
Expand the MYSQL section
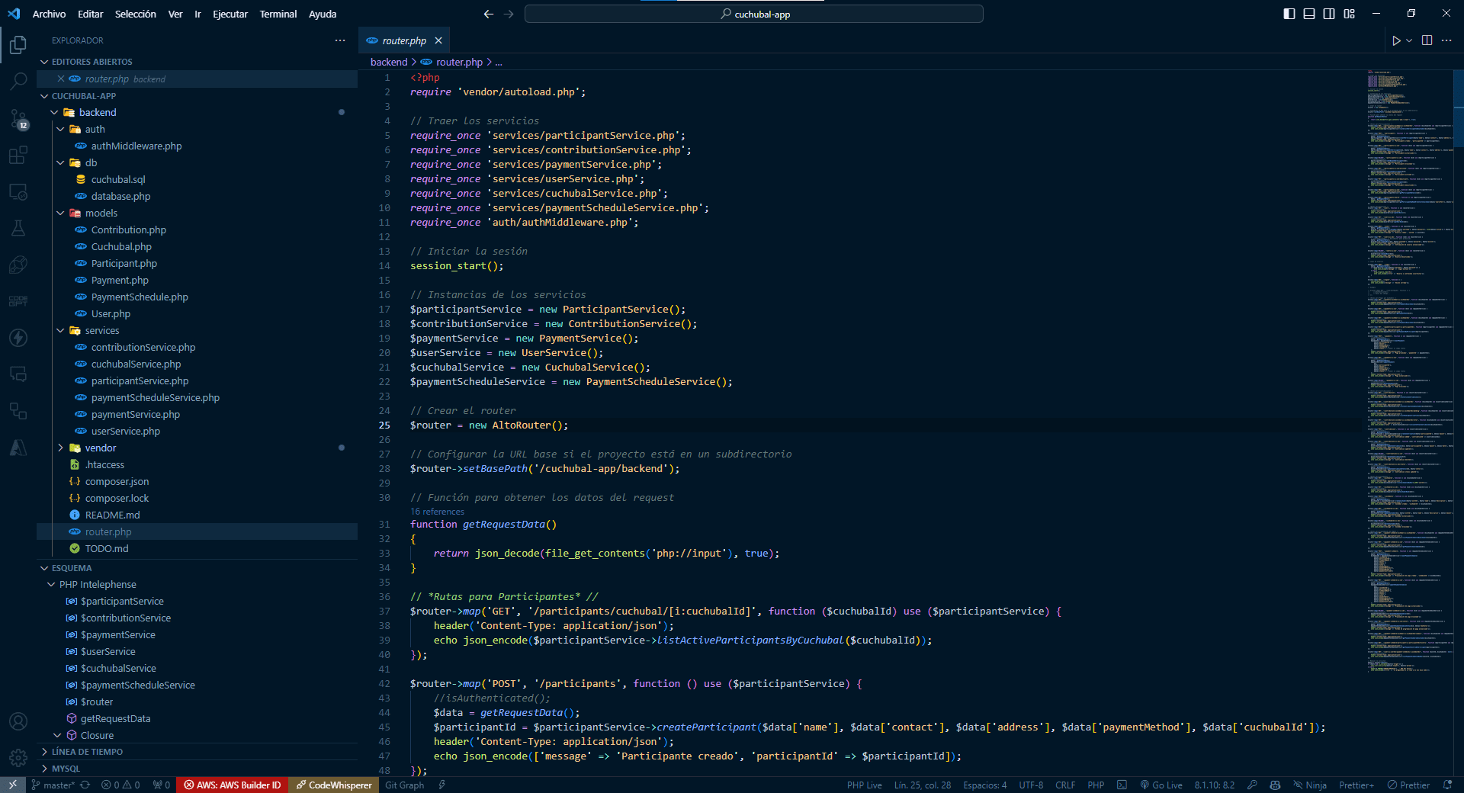pos(197,769)
